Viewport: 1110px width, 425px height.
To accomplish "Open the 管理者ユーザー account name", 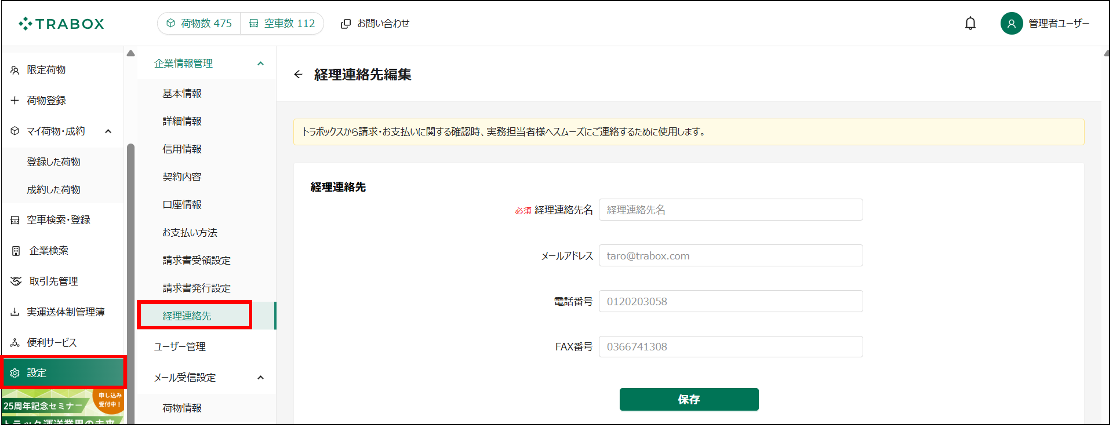I will click(x=1058, y=24).
